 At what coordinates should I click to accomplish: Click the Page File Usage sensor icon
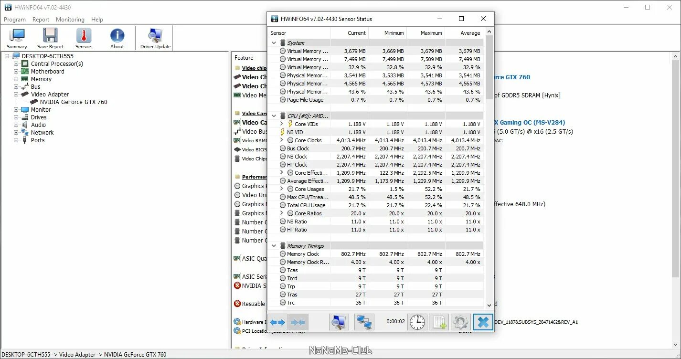pyautogui.click(x=283, y=100)
